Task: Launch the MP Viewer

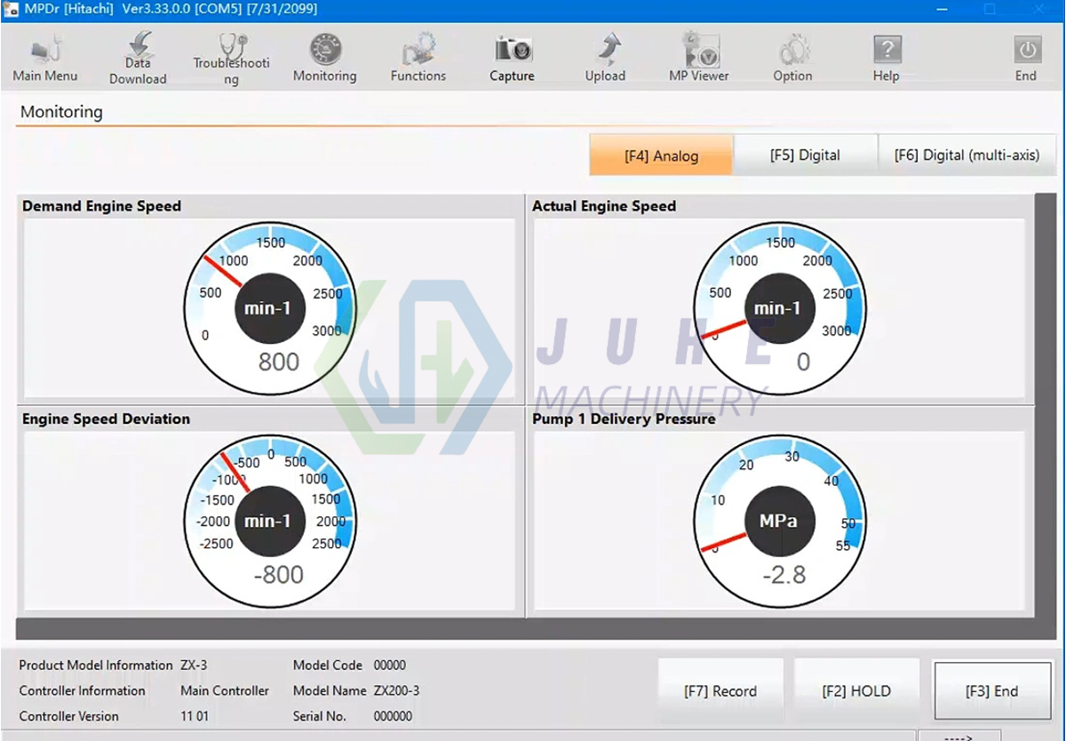Action: coord(698,56)
